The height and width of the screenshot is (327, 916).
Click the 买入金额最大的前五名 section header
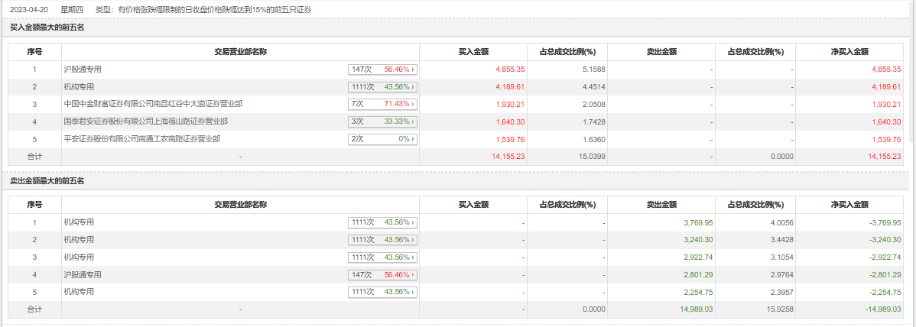click(x=47, y=28)
